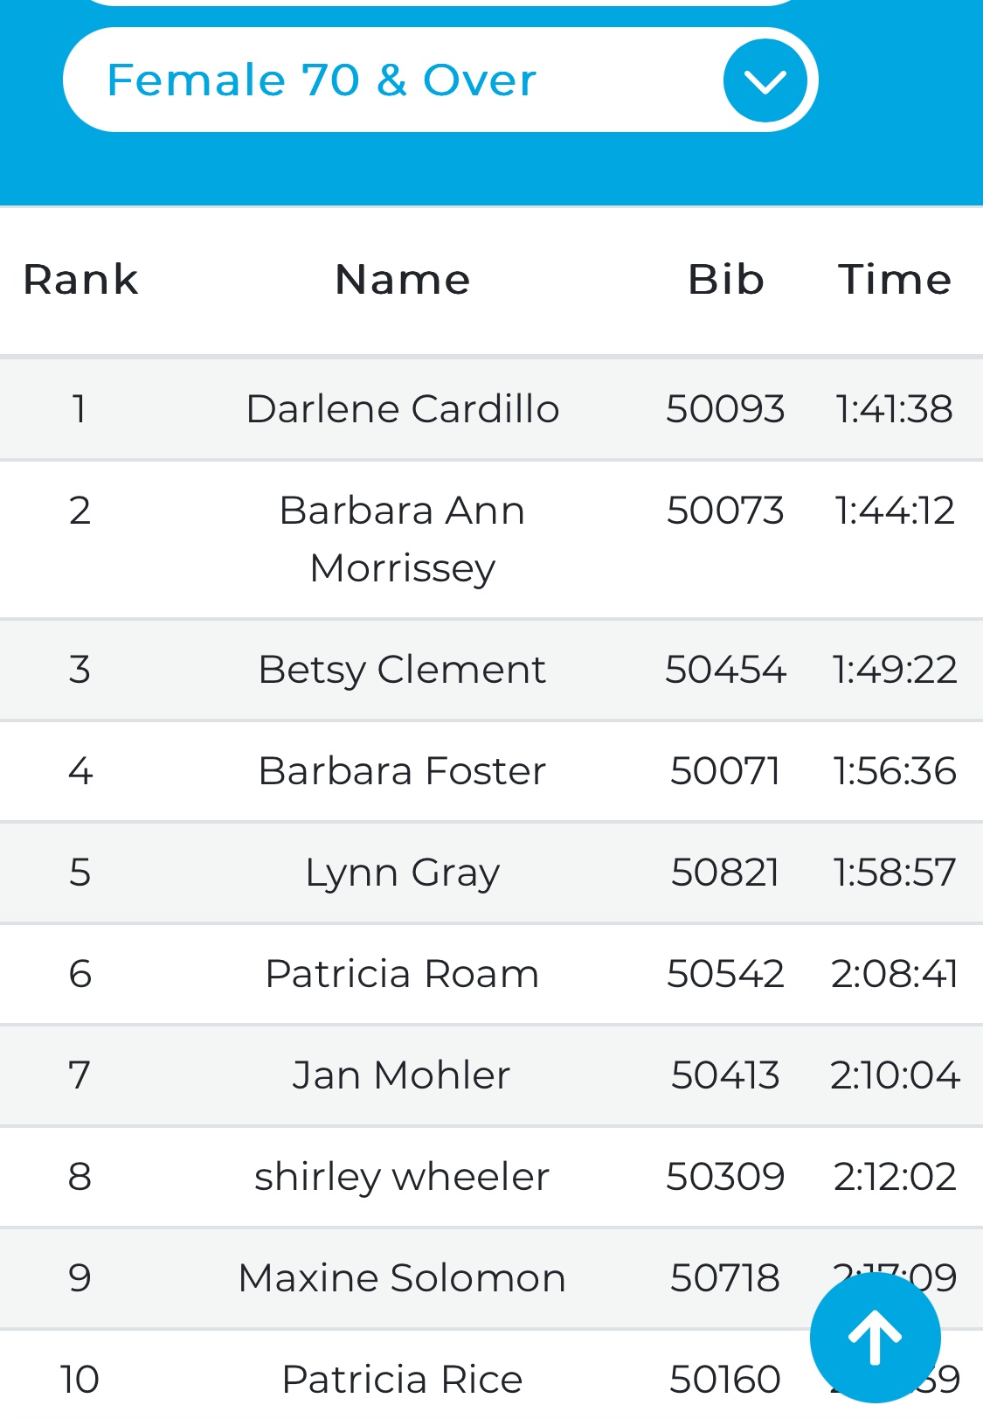Click the Name column header
This screenshot has width=983, height=1419.
(x=403, y=280)
